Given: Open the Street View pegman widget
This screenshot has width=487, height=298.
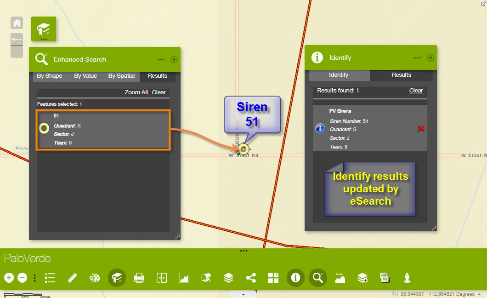Looking at the screenshot, I should [407, 277].
